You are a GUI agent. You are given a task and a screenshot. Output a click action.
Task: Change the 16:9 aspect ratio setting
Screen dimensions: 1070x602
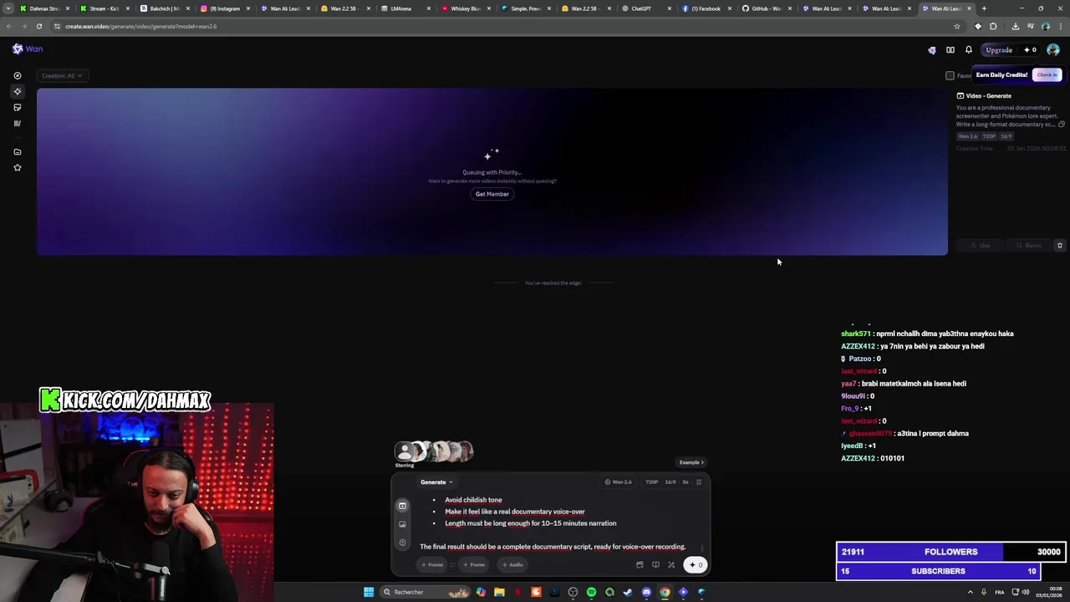click(x=670, y=482)
